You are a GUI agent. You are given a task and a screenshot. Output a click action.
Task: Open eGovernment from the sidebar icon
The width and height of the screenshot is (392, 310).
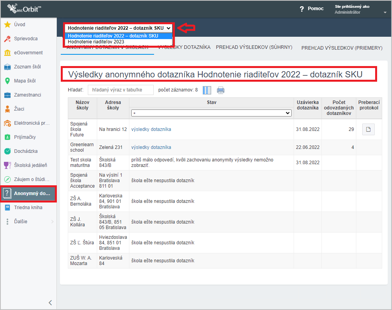coord(7,53)
